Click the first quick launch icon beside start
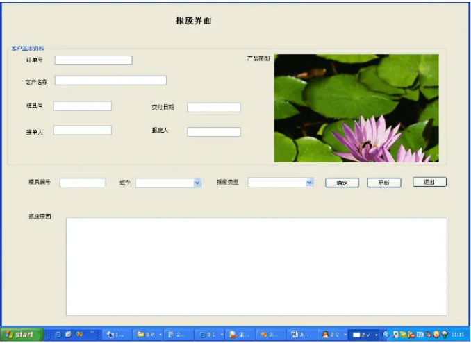 tap(58, 334)
